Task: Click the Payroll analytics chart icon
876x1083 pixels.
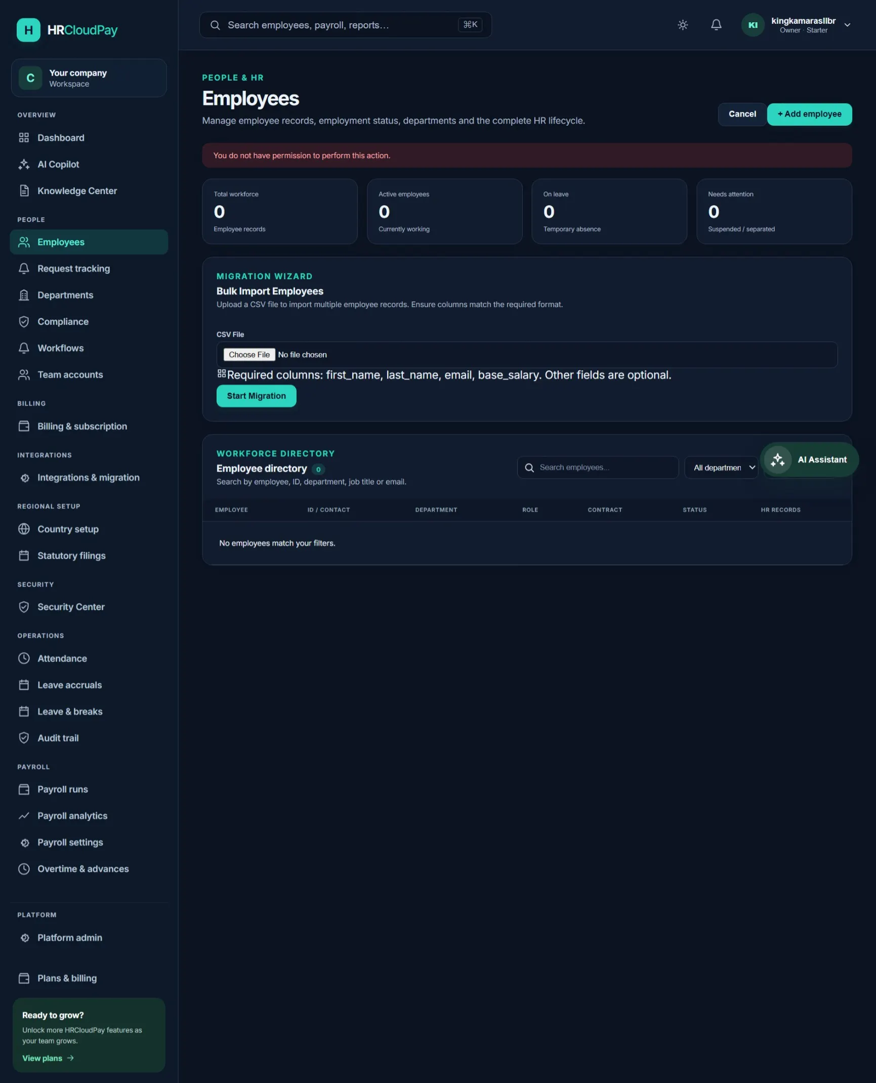Action: [x=24, y=816]
